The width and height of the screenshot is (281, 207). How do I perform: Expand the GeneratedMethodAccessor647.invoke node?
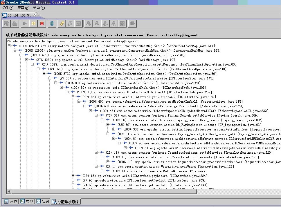(x=102, y=171)
